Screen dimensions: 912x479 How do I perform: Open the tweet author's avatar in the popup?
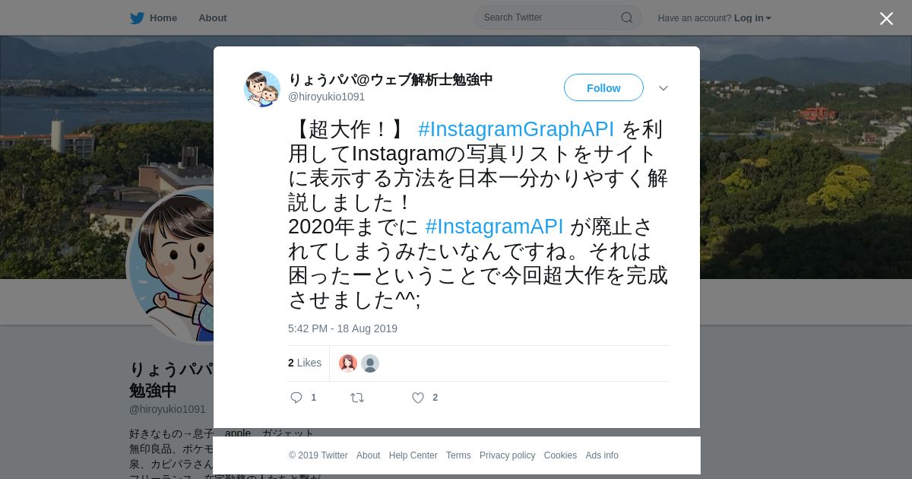pos(262,89)
